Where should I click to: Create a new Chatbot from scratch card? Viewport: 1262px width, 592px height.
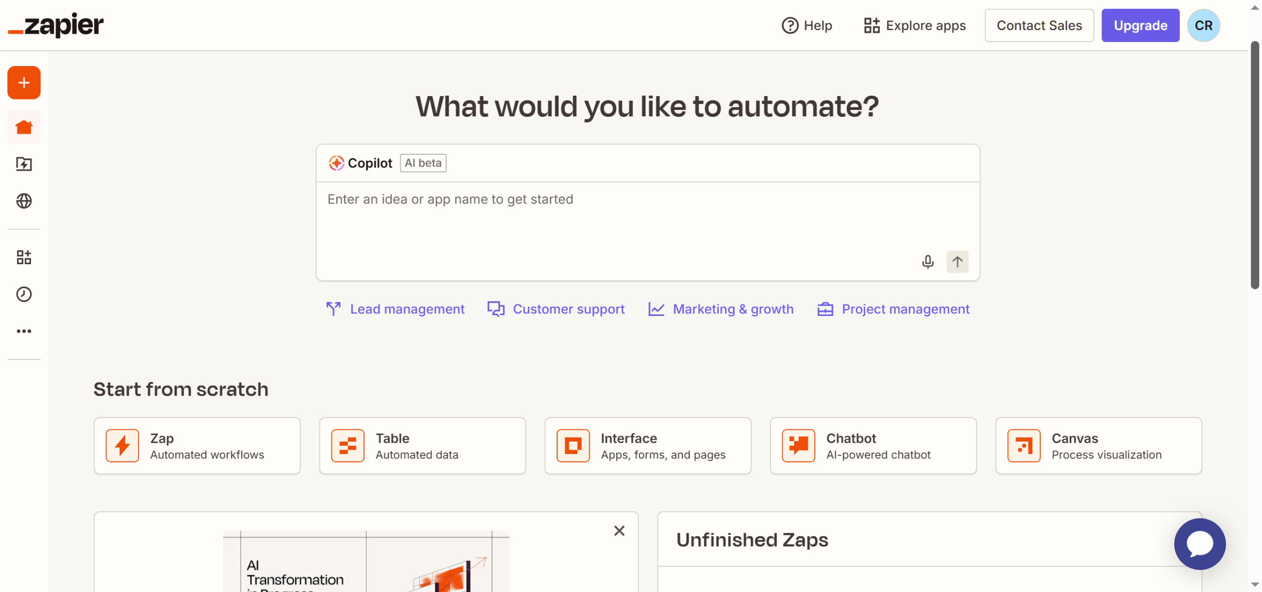coord(873,446)
